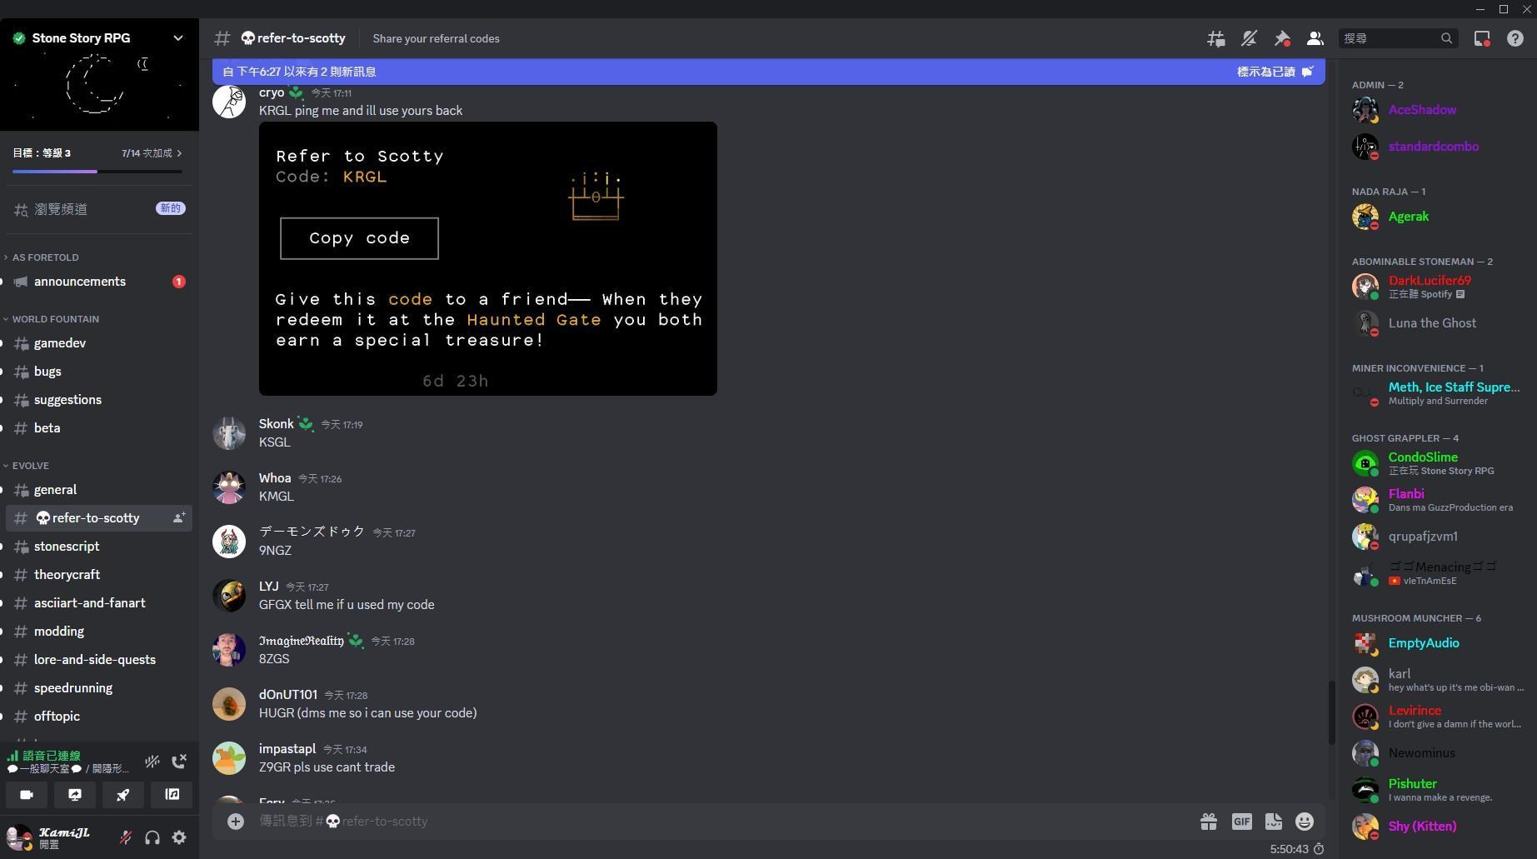Open the announcements channel
The height and width of the screenshot is (859, 1537).
tap(80, 282)
